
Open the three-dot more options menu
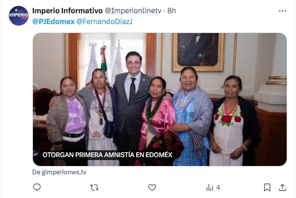(x=282, y=11)
